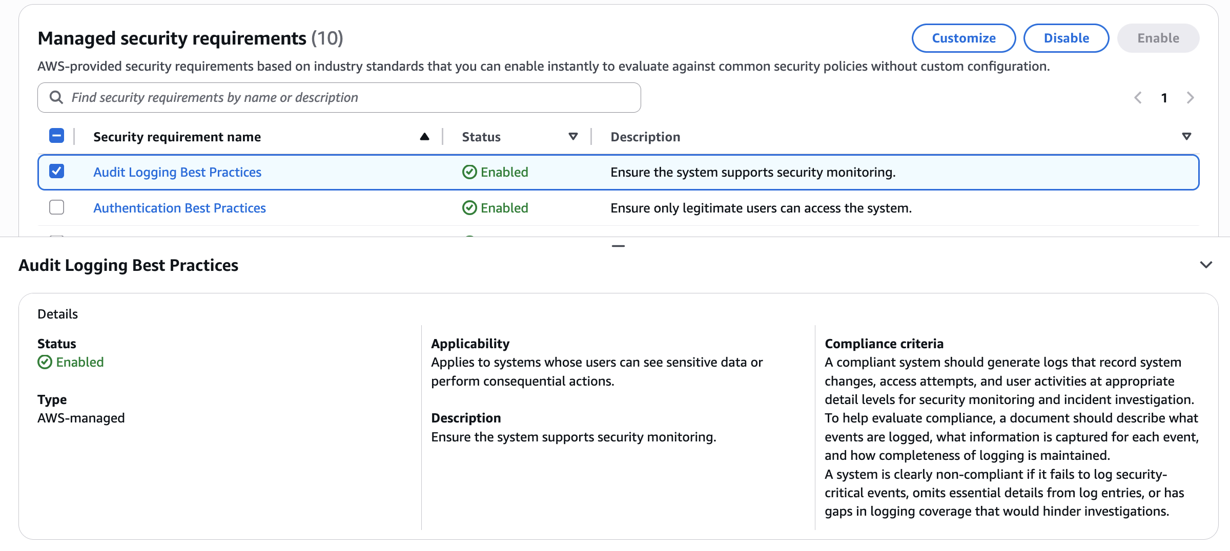Viewport: 1230px width, 551px height.
Task: Click the Enabled checkmark icon for Authentication row
Action: pyautogui.click(x=469, y=208)
